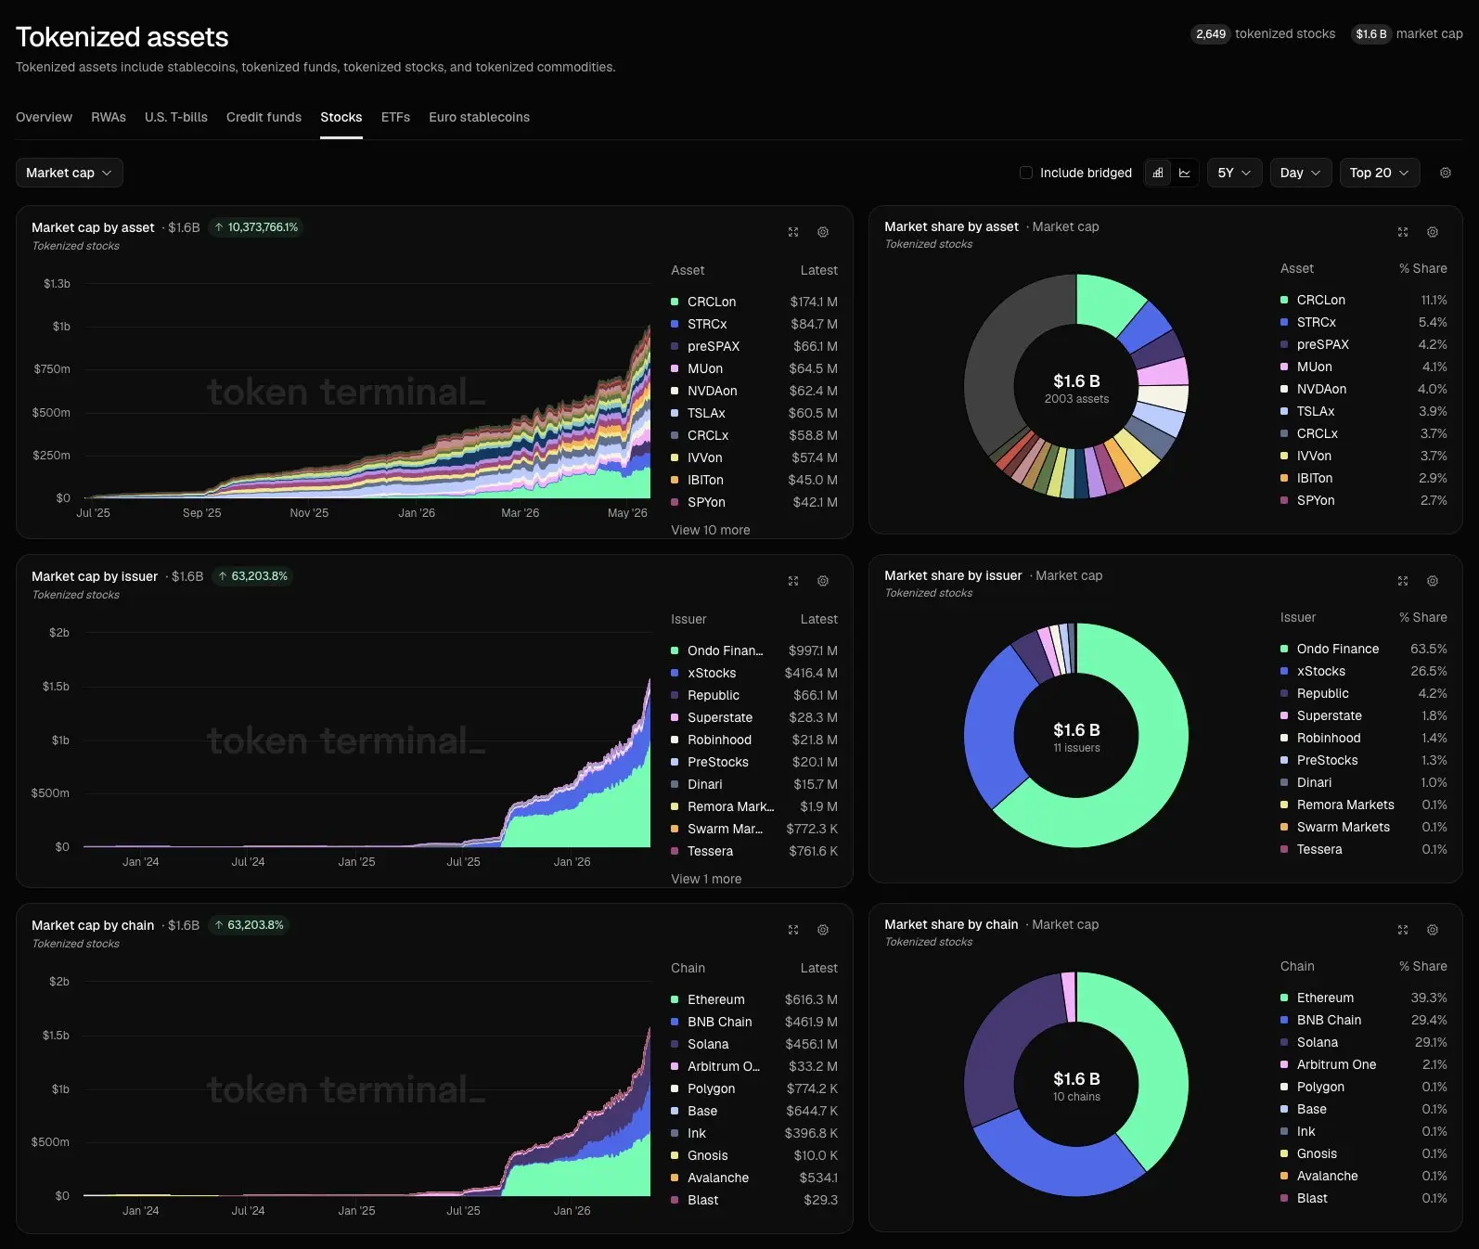The image size is (1479, 1249).
Task: Toggle CRCLon series in Market cap by asset legend
Action: pyautogui.click(x=754, y=302)
